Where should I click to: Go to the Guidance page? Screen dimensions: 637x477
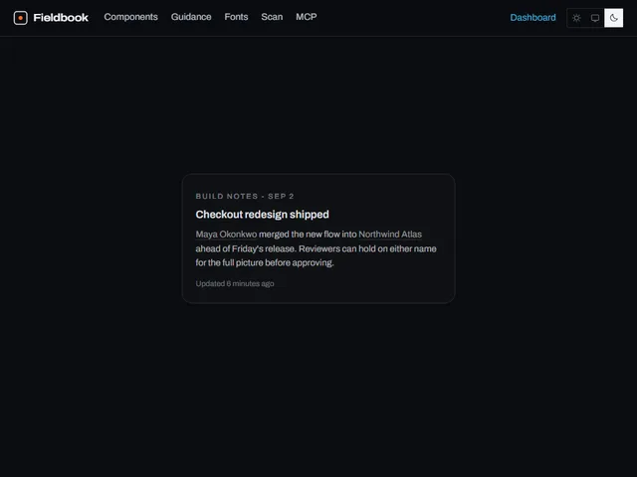click(191, 17)
